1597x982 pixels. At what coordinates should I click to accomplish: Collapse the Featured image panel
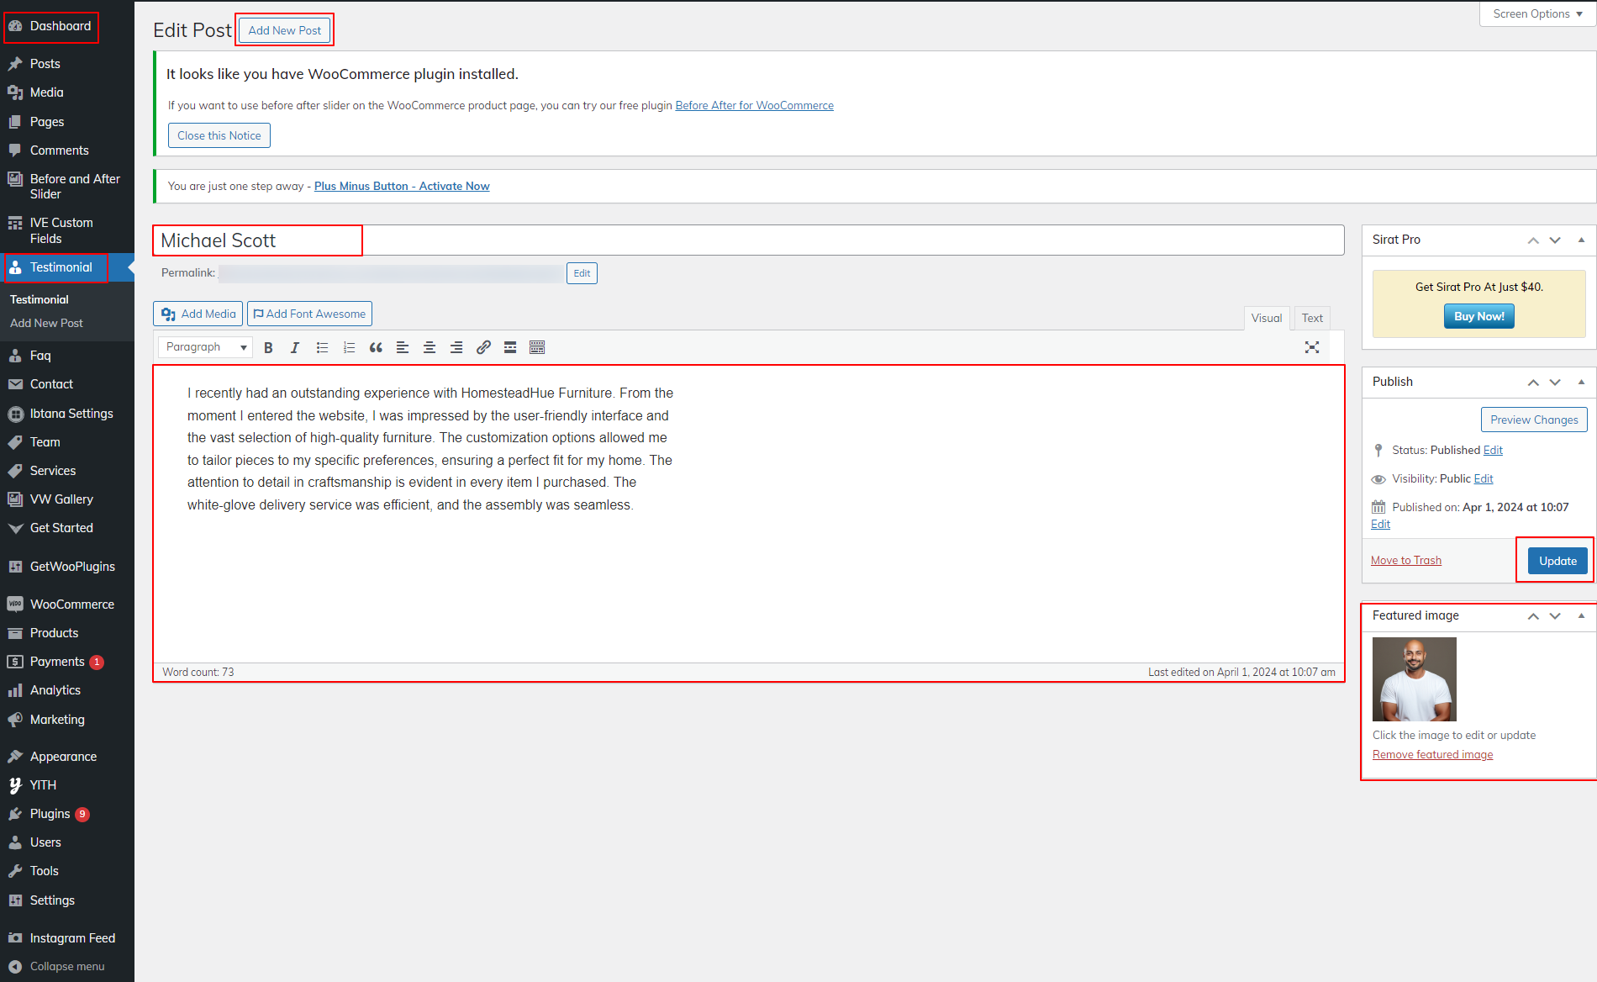1581,615
